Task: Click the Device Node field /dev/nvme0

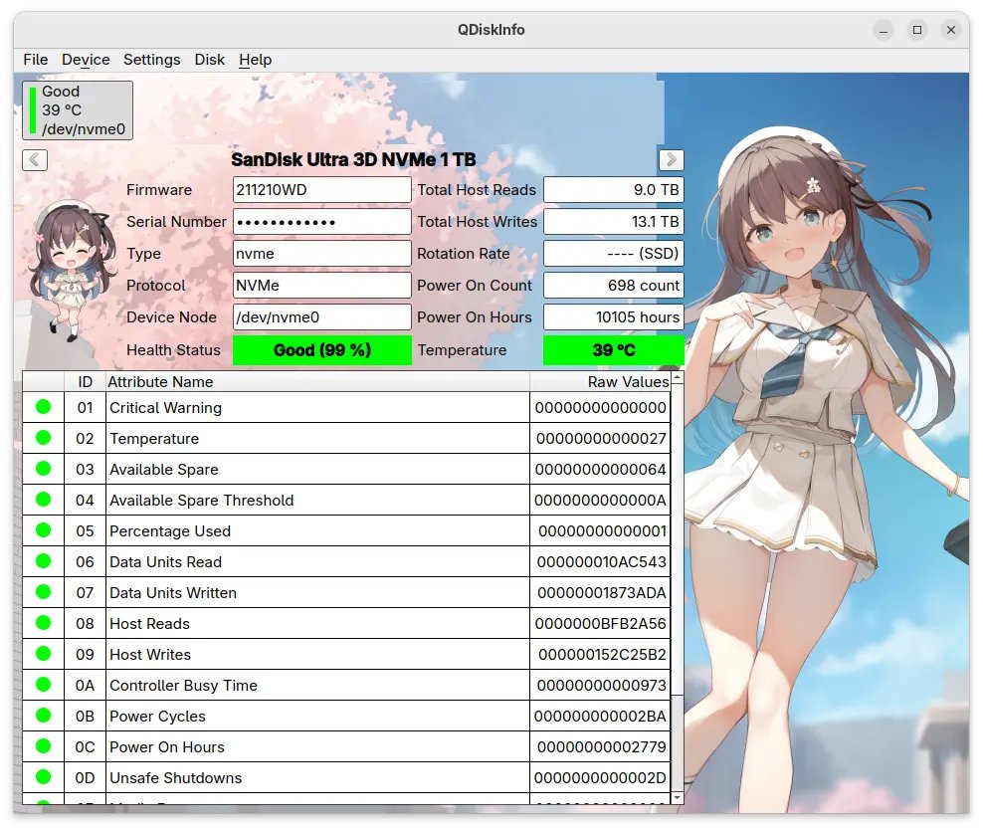Action: (x=321, y=317)
